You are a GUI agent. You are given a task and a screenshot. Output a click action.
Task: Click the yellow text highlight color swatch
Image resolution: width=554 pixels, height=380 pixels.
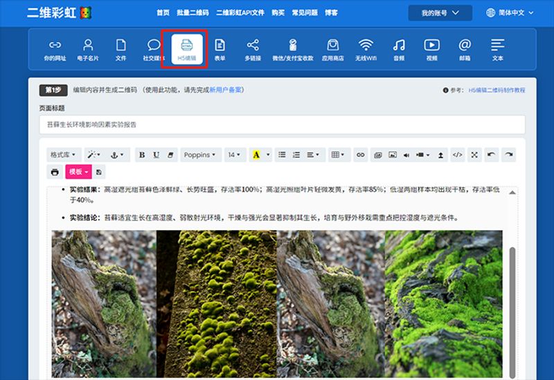click(x=256, y=155)
